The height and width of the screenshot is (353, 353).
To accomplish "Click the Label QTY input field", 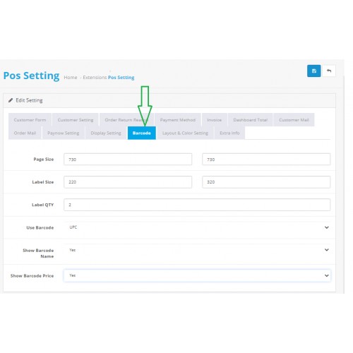I will 197,205.
